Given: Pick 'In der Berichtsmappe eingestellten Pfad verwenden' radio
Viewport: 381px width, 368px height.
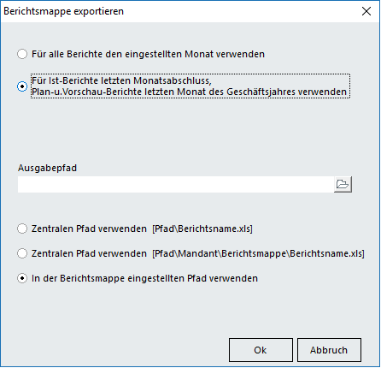Looking at the screenshot, I should [x=22, y=278].
